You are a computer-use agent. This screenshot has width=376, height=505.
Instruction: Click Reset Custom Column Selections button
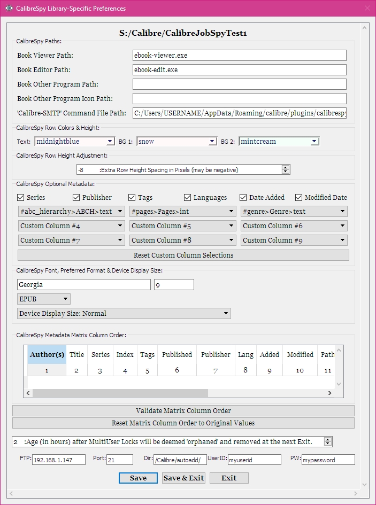tap(183, 255)
